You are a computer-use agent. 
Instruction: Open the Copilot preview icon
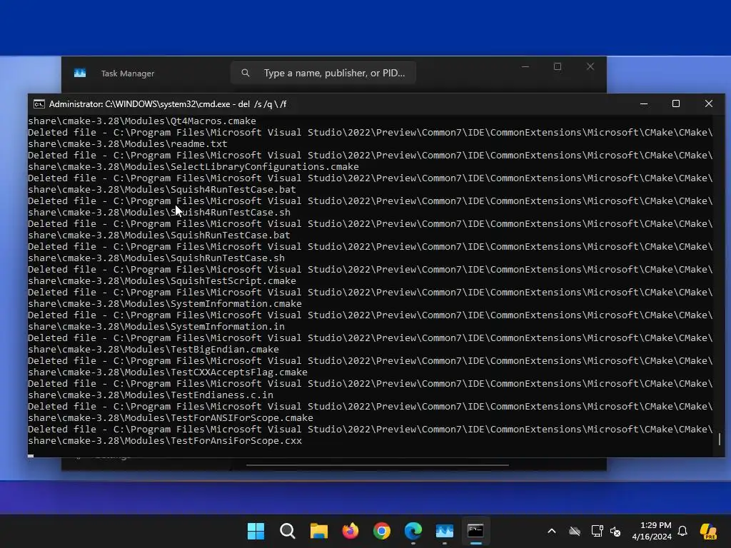[708, 531]
